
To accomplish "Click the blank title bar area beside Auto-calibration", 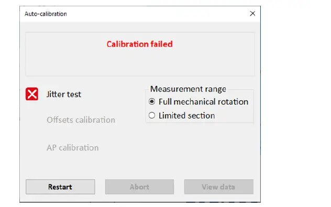I will tap(156, 14).
